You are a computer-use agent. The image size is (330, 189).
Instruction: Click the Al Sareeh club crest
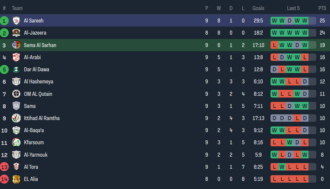(16, 20)
